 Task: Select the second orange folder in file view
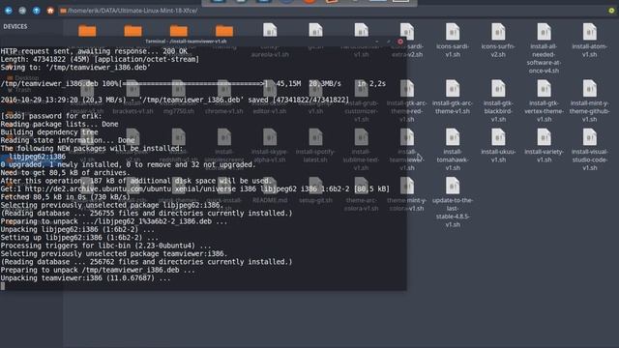point(133,31)
